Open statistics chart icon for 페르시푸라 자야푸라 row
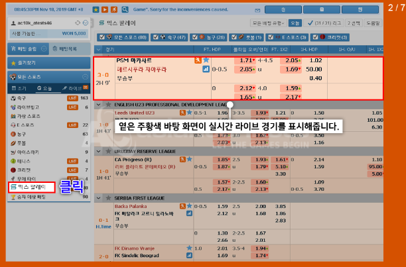 pos(206,69)
